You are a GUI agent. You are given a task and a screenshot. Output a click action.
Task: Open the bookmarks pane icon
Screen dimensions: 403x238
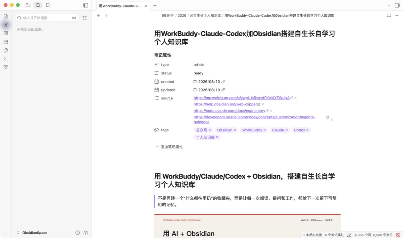point(48,5)
